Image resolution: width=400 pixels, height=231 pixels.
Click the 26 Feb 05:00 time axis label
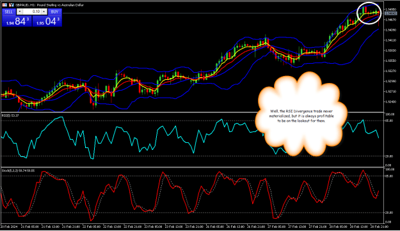coord(216,227)
